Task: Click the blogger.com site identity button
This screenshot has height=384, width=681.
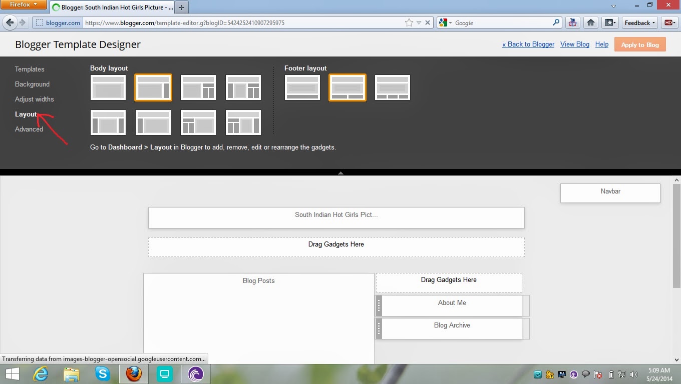Action: [x=58, y=22]
